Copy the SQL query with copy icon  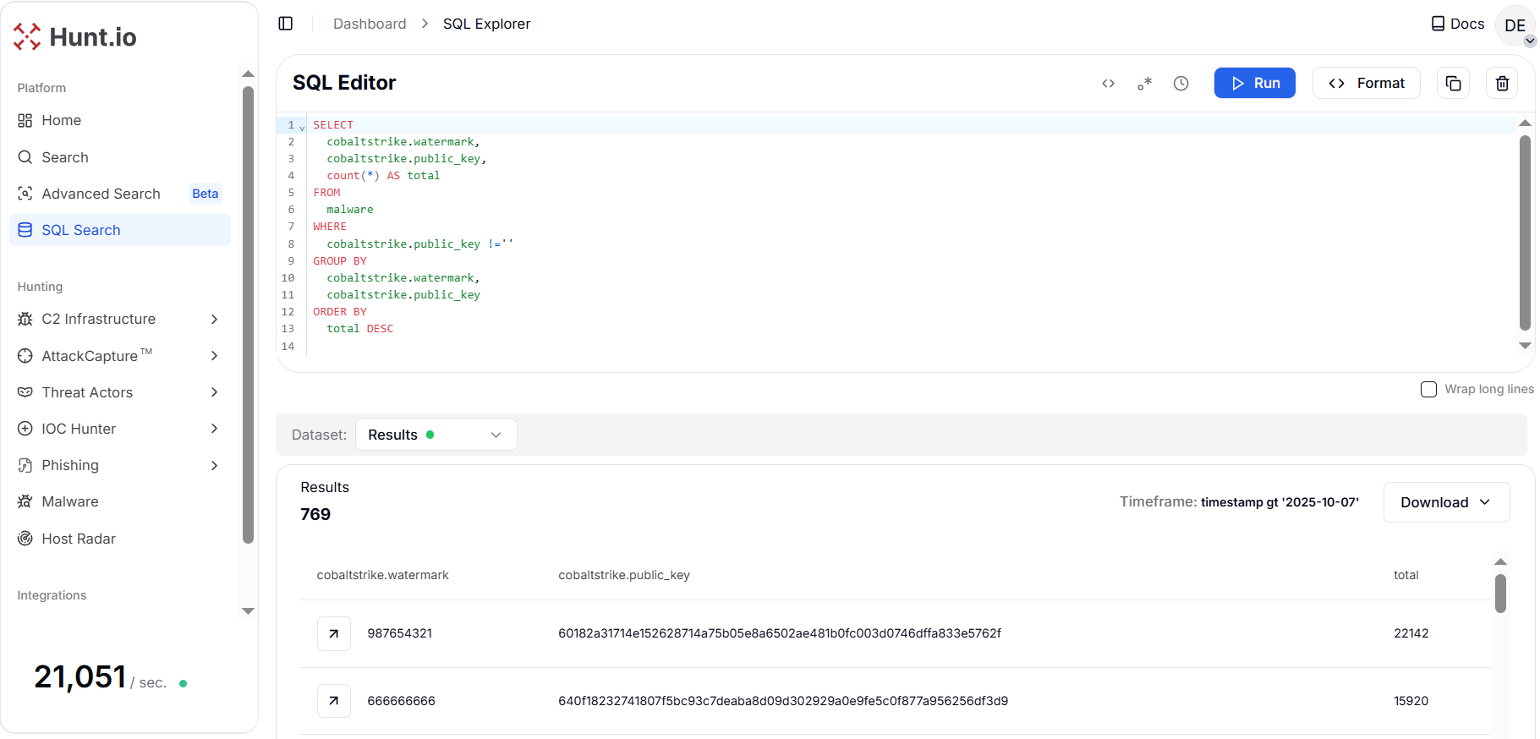pyautogui.click(x=1453, y=83)
